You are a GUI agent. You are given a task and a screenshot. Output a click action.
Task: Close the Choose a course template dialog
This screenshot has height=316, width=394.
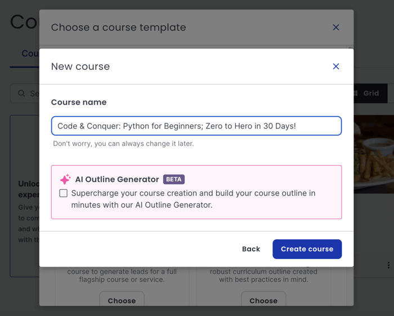[x=336, y=27]
